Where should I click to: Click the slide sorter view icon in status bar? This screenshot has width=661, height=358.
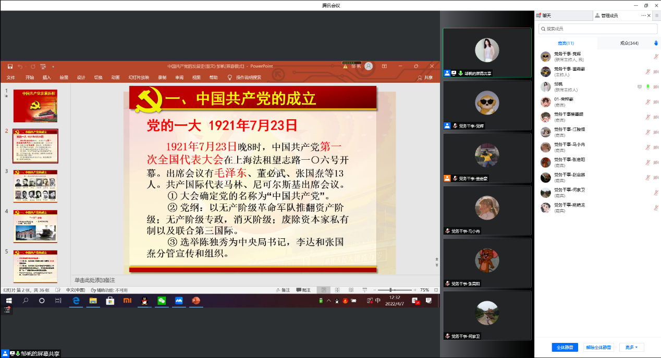point(337,290)
